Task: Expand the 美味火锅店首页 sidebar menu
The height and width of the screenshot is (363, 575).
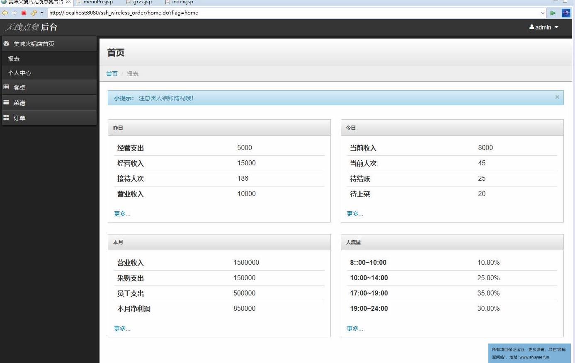Action: pos(49,44)
